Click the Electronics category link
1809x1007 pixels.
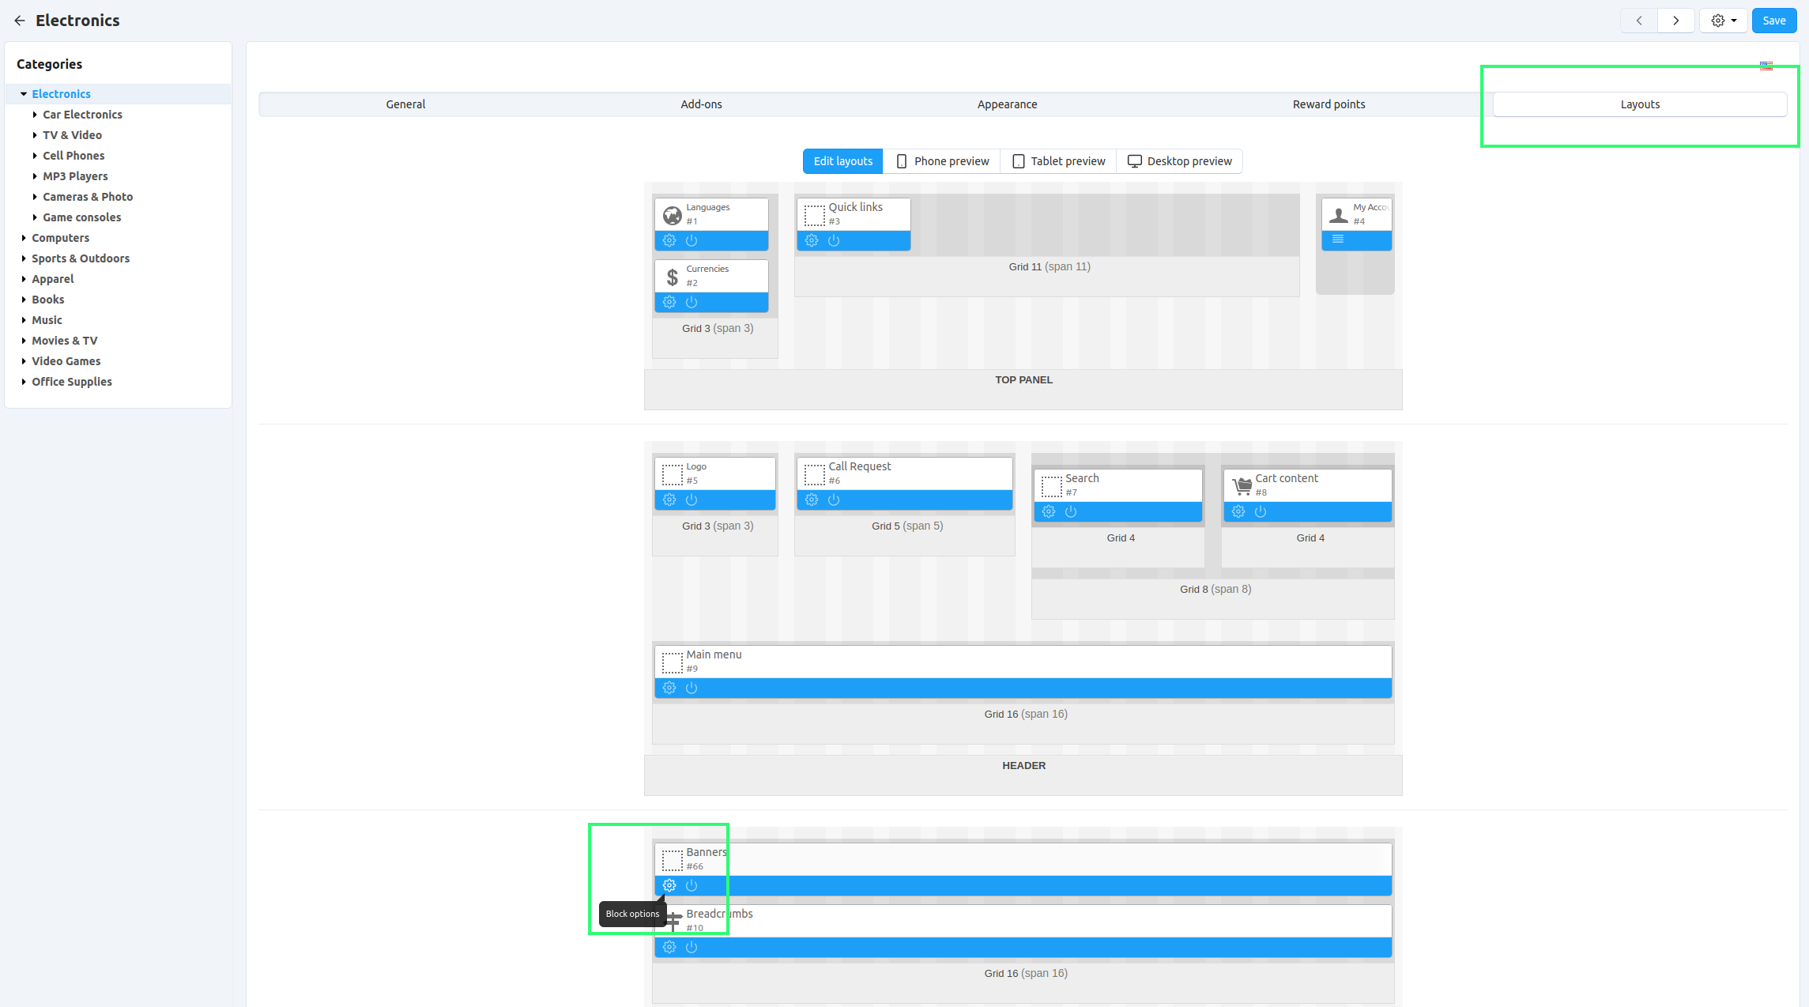[61, 93]
